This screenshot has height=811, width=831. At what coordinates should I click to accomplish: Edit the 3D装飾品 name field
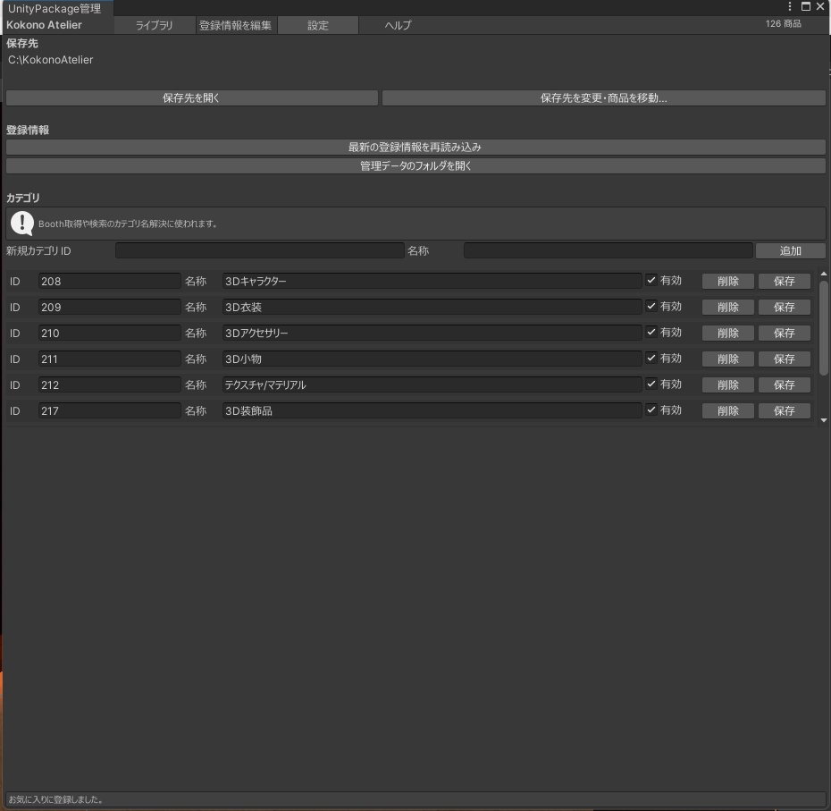[x=432, y=411]
